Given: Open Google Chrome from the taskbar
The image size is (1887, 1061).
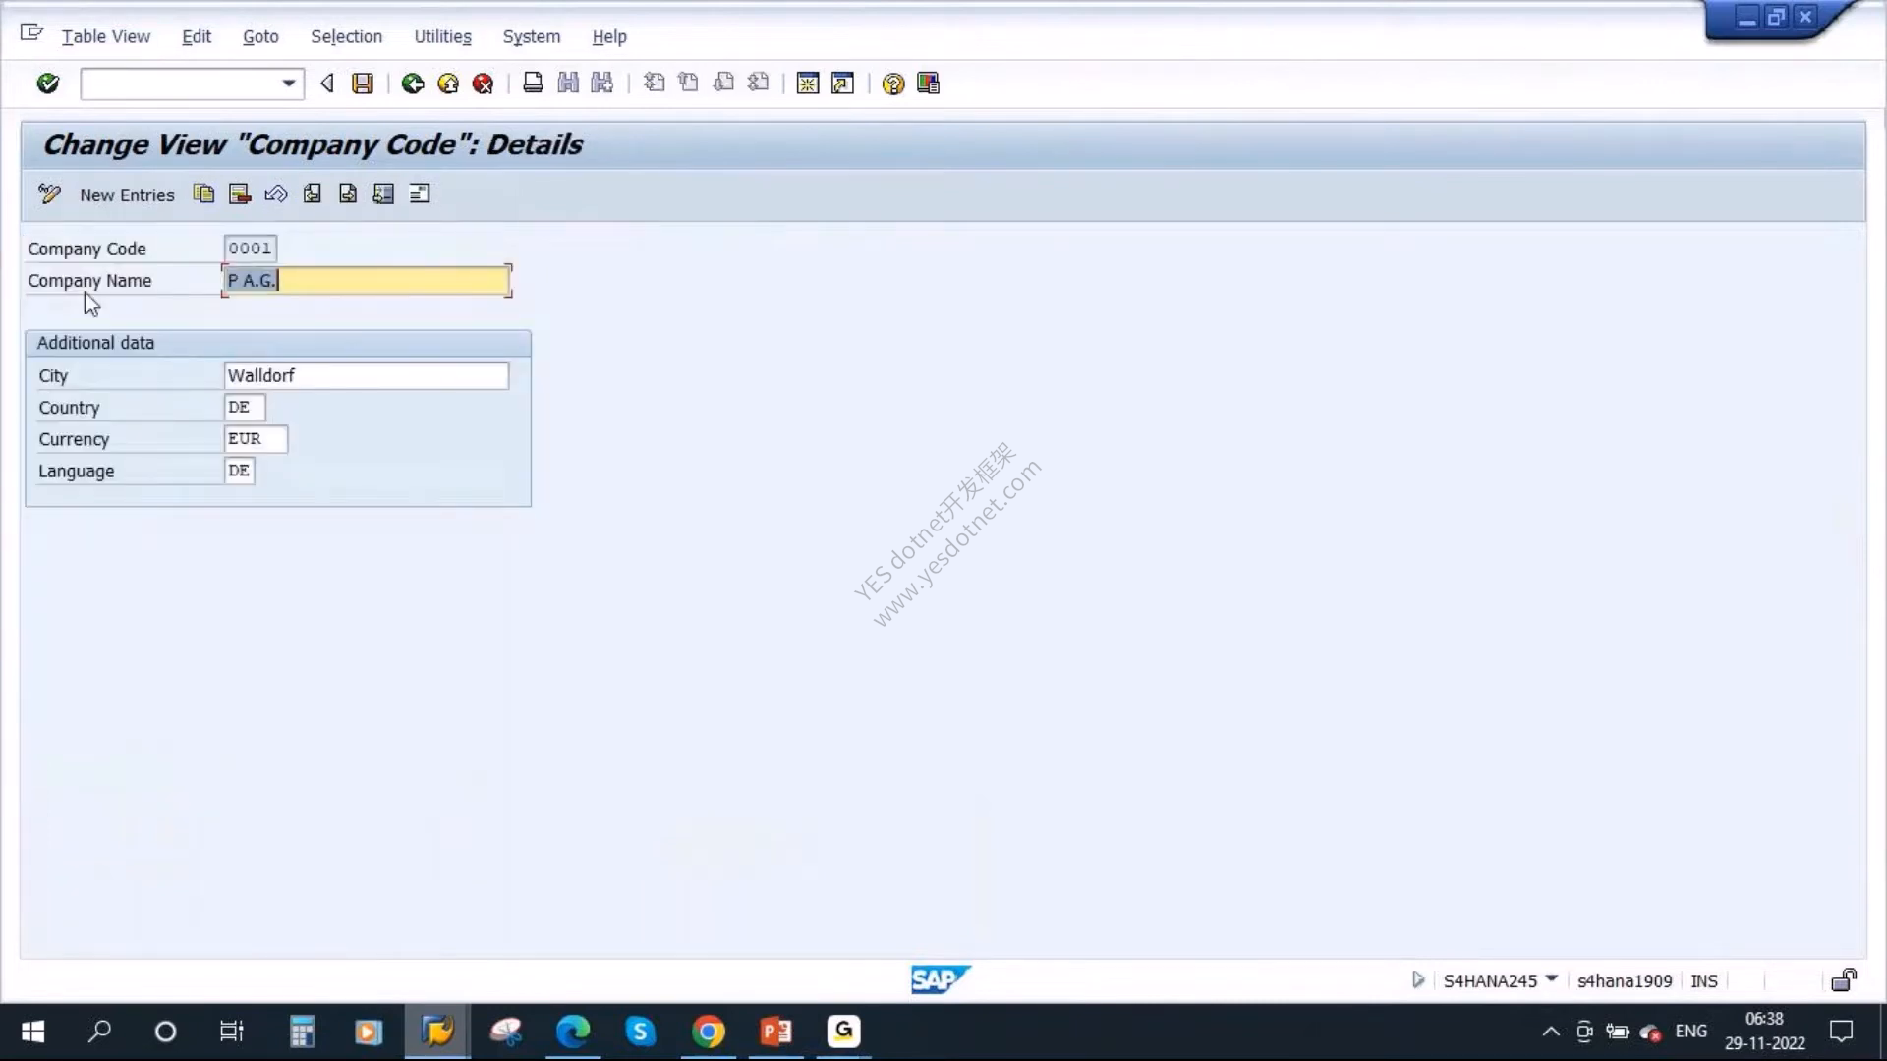Looking at the screenshot, I should click(708, 1032).
